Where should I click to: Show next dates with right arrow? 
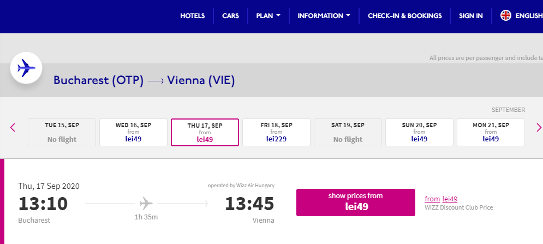click(539, 128)
